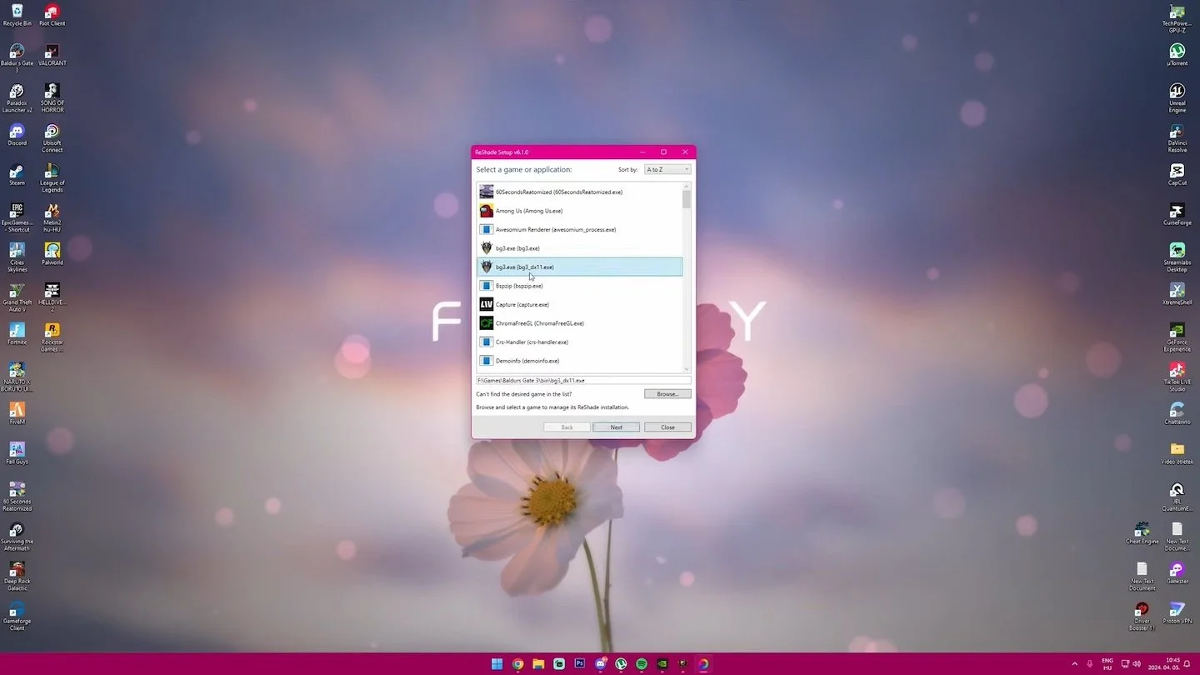
Task: Select Steam desktop shortcut
Action: tap(17, 175)
